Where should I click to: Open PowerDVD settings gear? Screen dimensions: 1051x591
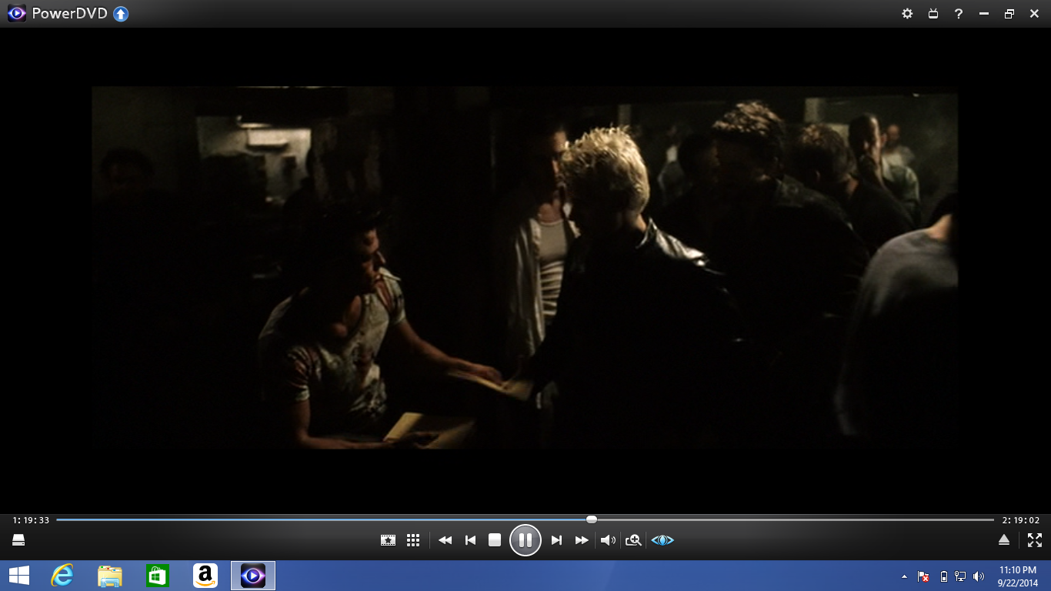pos(907,14)
